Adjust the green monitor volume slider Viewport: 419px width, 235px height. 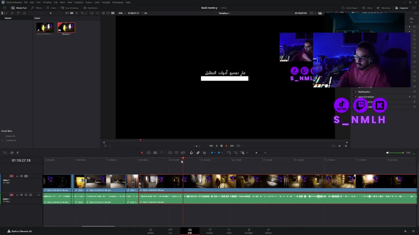coord(397,153)
